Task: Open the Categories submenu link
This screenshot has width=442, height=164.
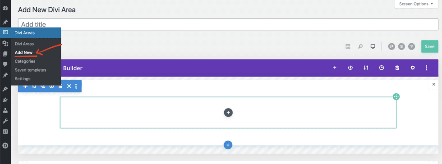Action: coord(25,61)
